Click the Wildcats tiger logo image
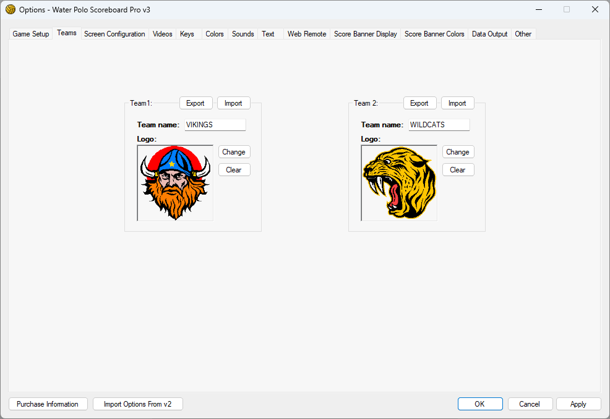The width and height of the screenshot is (610, 419). pos(399,183)
